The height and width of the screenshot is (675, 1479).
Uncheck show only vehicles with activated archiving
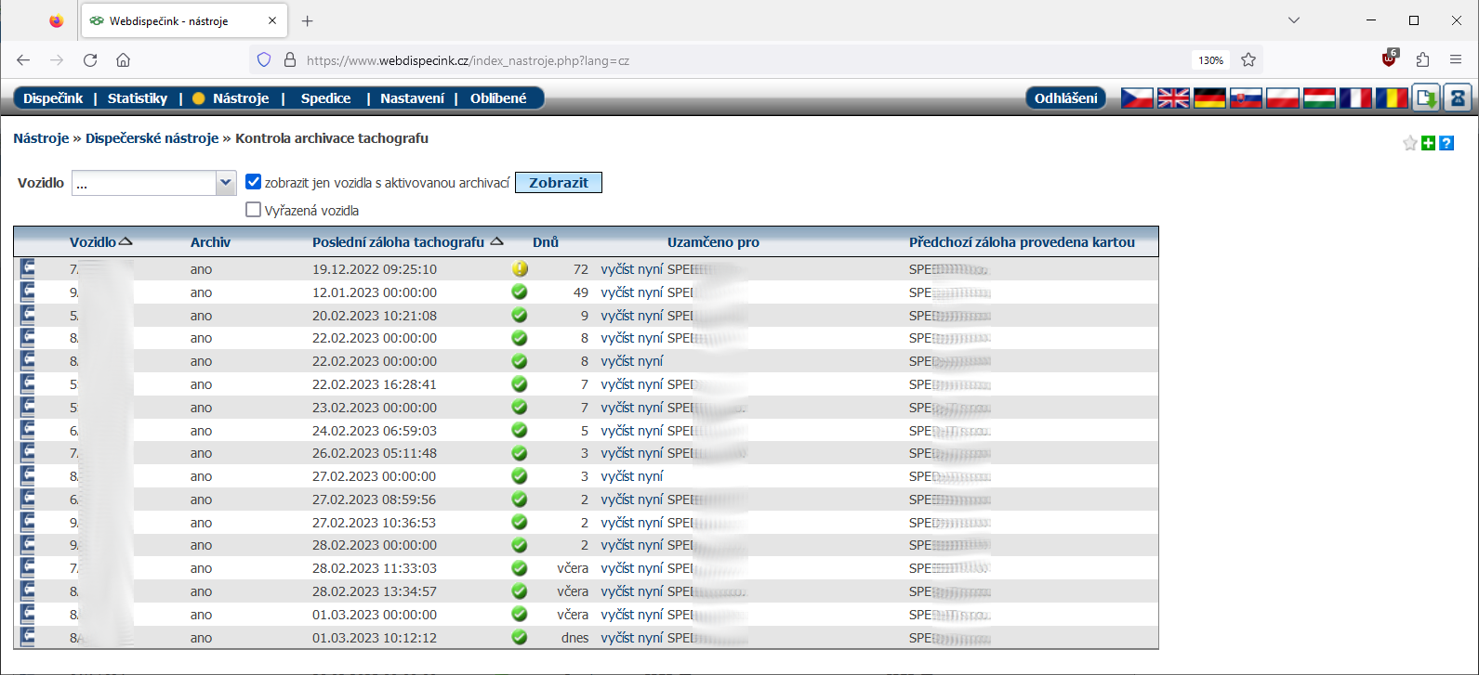253,182
